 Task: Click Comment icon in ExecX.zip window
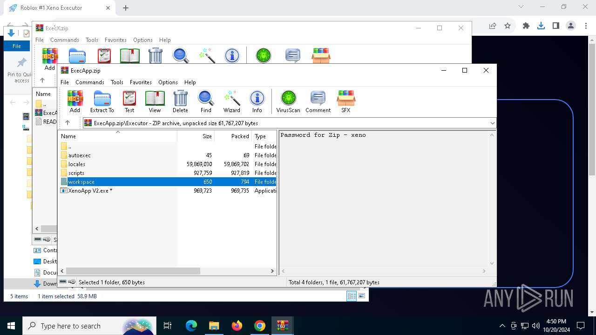(x=292, y=55)
